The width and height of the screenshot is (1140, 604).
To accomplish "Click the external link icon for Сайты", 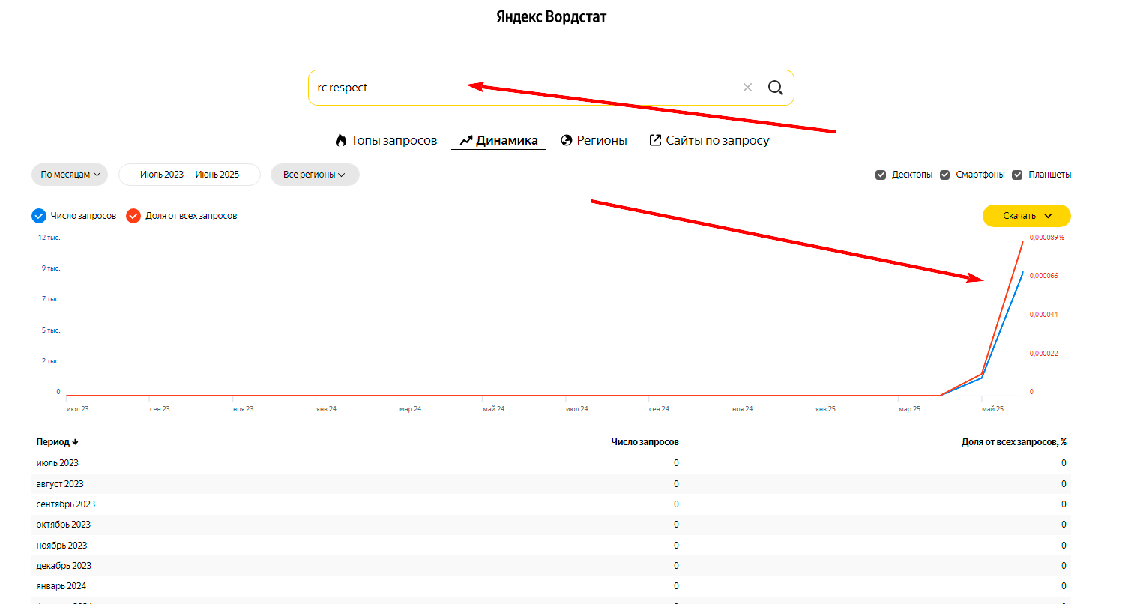I will tap(655, 140).
